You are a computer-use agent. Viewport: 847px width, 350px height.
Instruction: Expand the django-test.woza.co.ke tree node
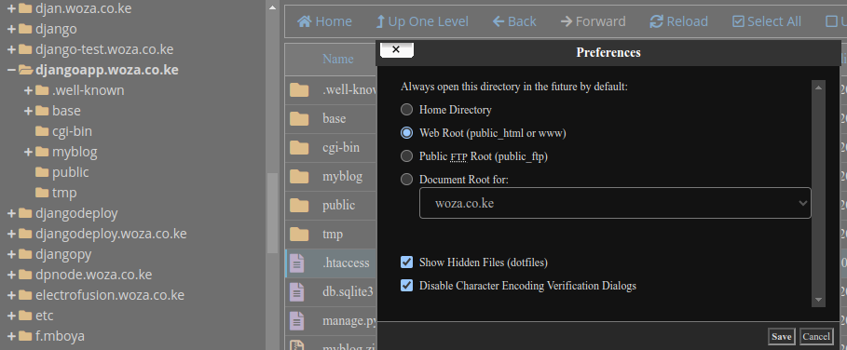[11, 49]
